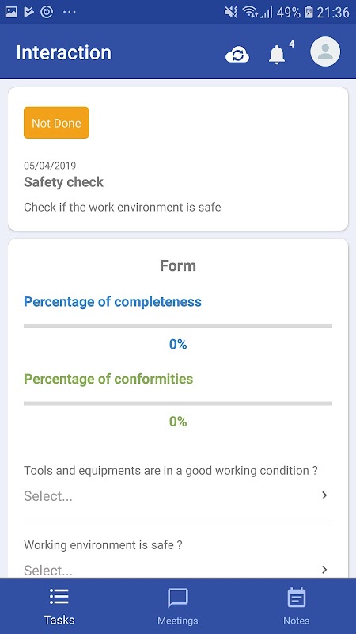Expand chevron for tools and equipments question
The height and width of the screenshot is (634, 356).
[x=324, y=495]
